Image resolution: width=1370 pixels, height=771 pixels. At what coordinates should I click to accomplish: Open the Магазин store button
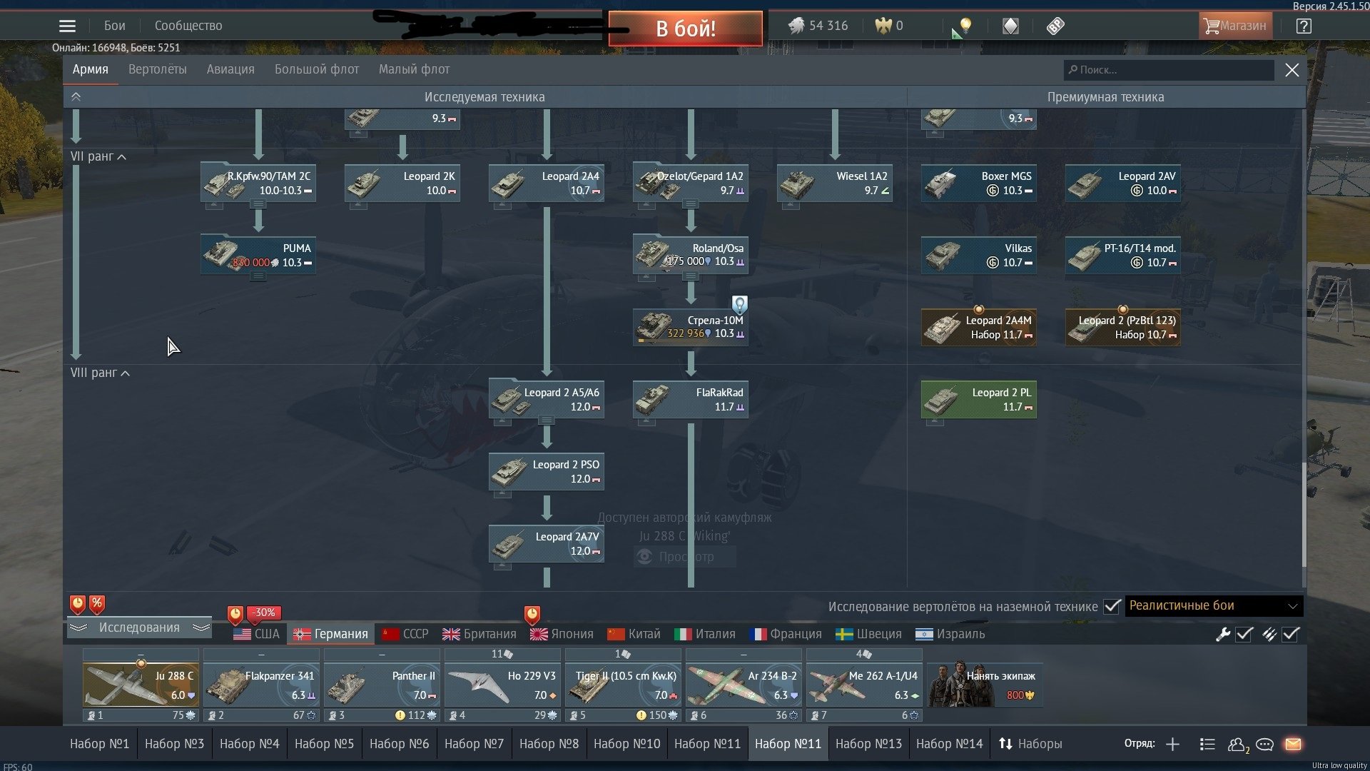(x=1234, y=26)
